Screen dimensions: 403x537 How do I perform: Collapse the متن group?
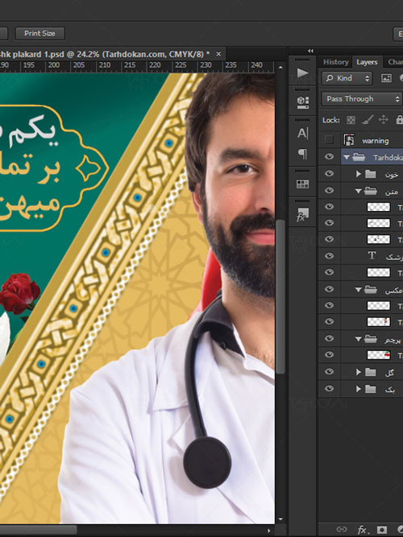coord(359,191)
